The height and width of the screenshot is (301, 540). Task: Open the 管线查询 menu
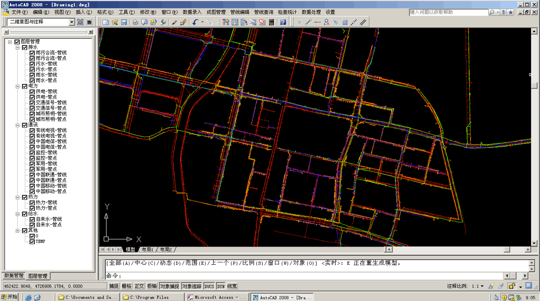click(x=263, y=12)
